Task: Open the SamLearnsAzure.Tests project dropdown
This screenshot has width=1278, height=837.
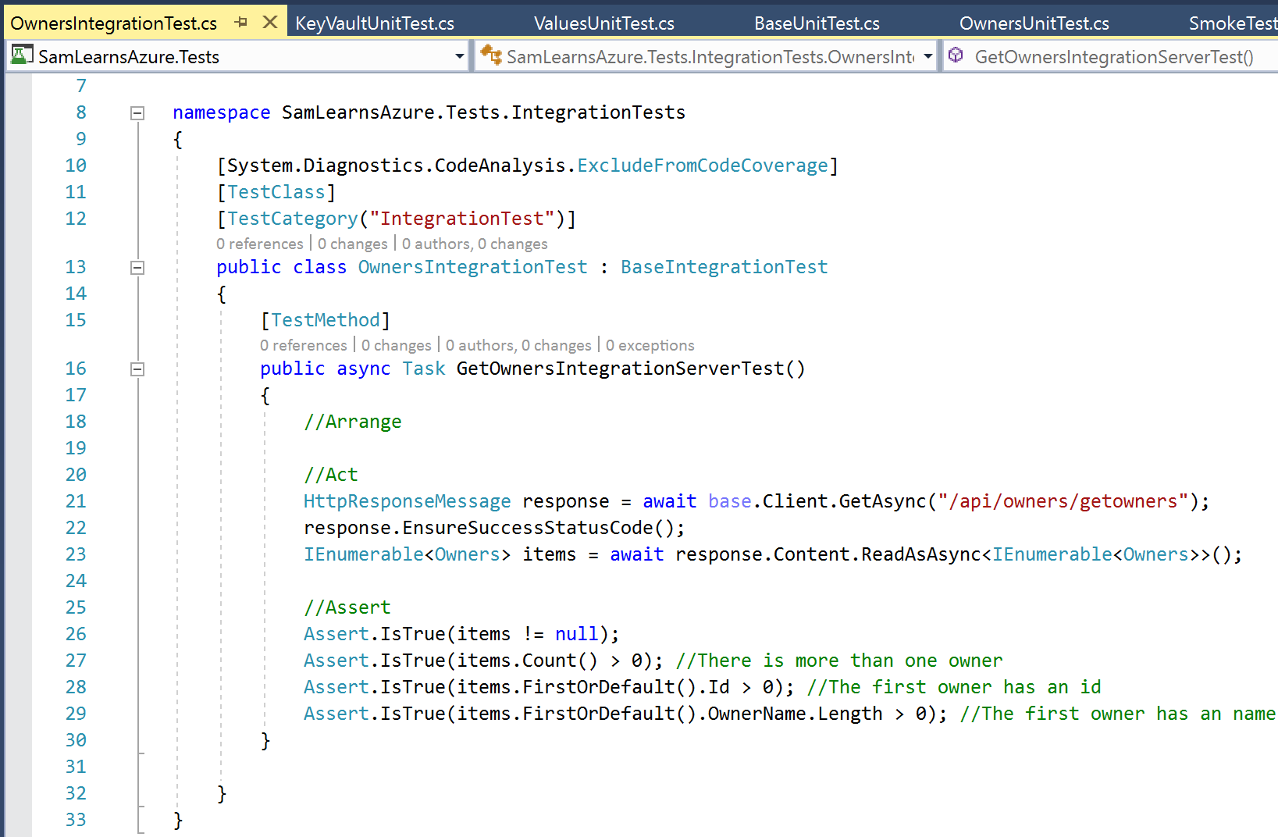Action: [459, 56]
